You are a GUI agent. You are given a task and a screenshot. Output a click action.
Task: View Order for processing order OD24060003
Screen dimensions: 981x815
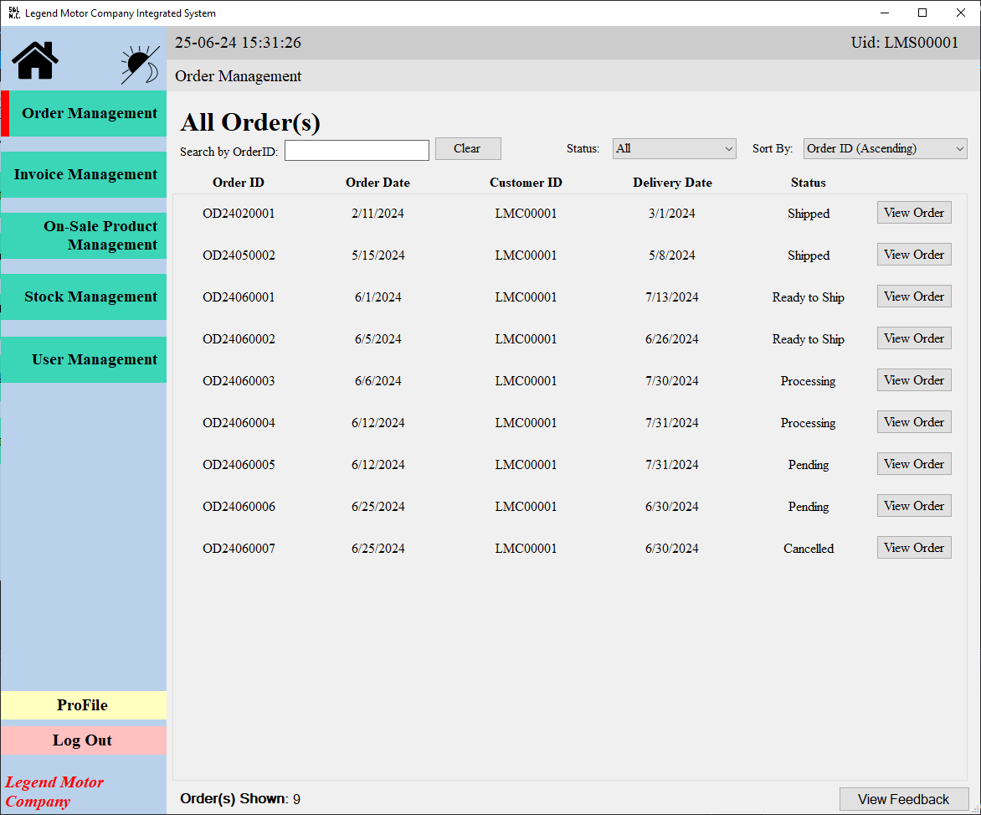pyautogui.click(x=914, y=379)
